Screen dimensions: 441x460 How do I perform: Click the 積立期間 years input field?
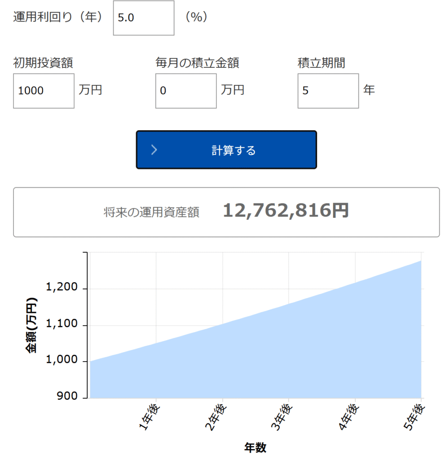pos(328,91)
